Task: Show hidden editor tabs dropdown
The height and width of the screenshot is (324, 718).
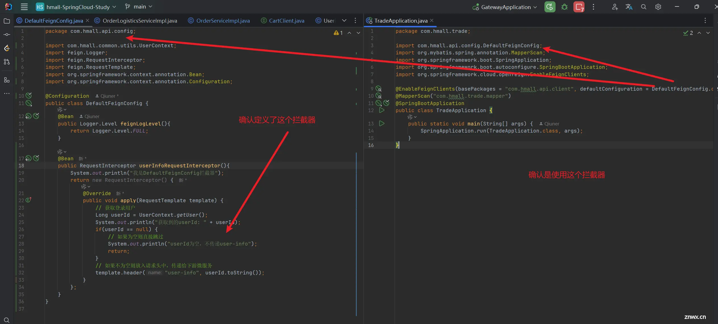Action: [x=344, y=20]
